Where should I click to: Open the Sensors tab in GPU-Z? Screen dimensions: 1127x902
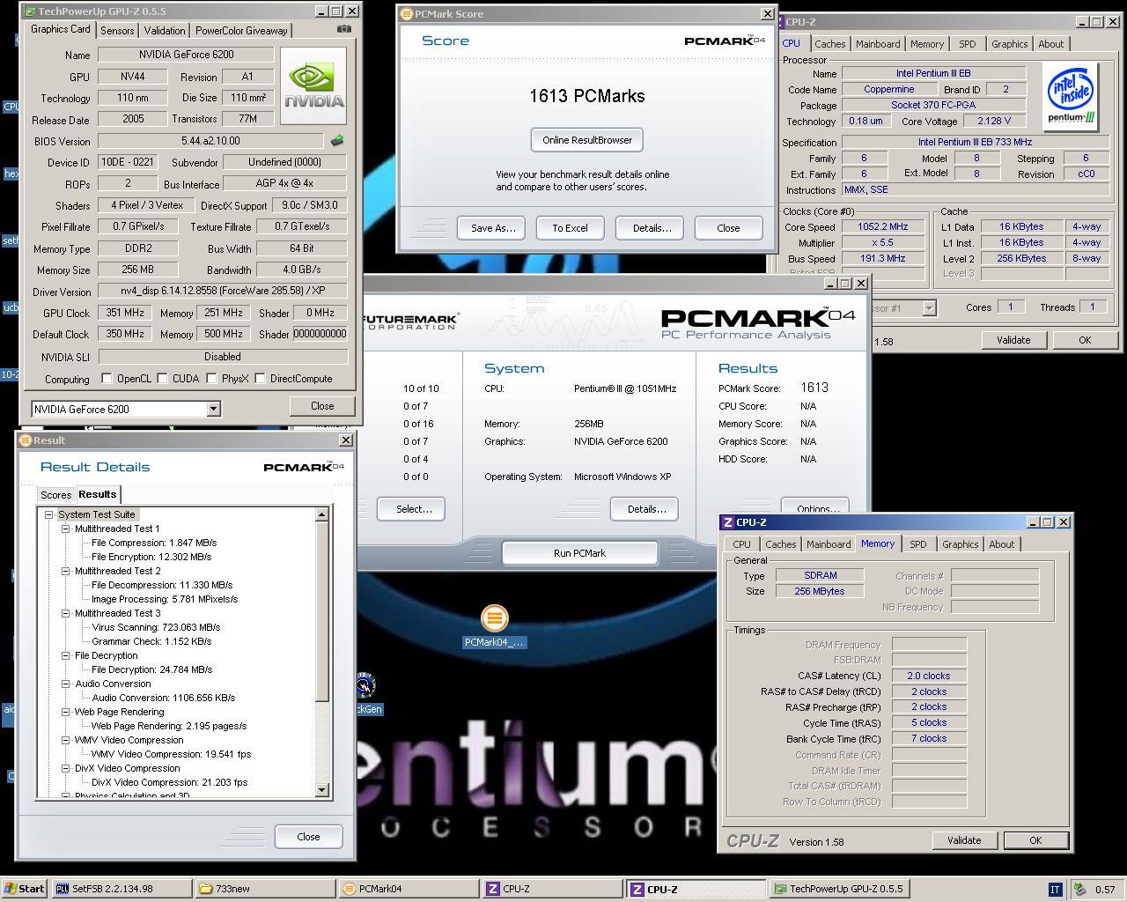click(117, 30)
